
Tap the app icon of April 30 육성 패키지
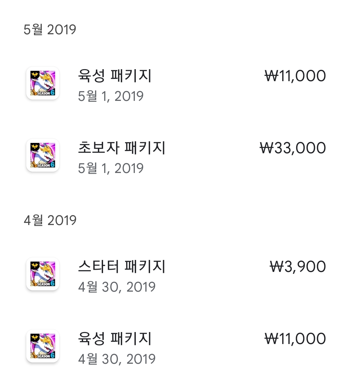click(42, 346)
